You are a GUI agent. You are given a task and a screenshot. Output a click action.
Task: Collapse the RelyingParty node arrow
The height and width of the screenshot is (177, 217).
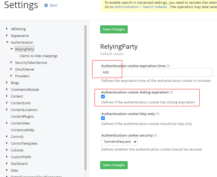click(x=11, y=49)
